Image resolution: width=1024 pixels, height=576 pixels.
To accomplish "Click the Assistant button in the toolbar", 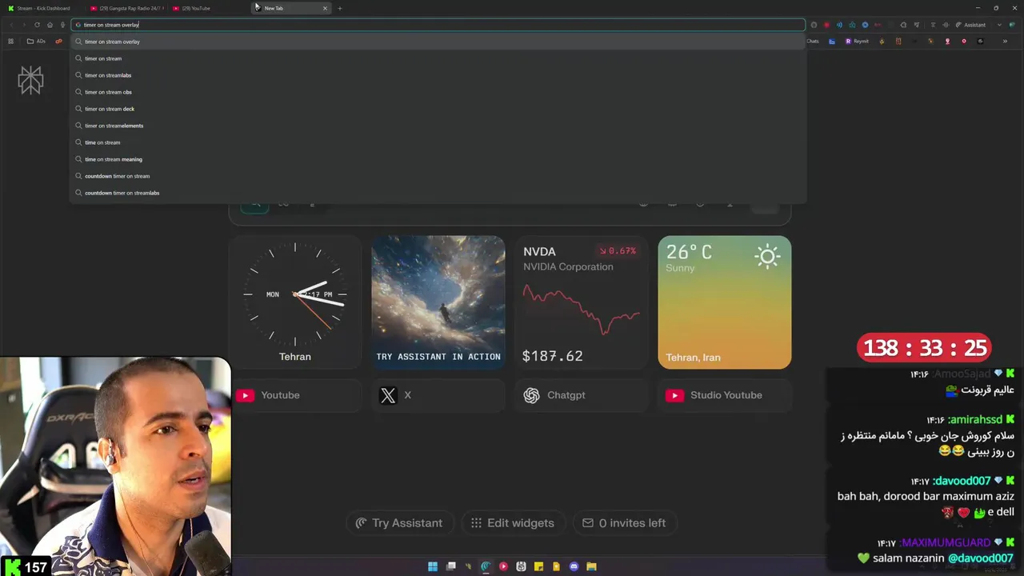I will click(x=971, y=25).
